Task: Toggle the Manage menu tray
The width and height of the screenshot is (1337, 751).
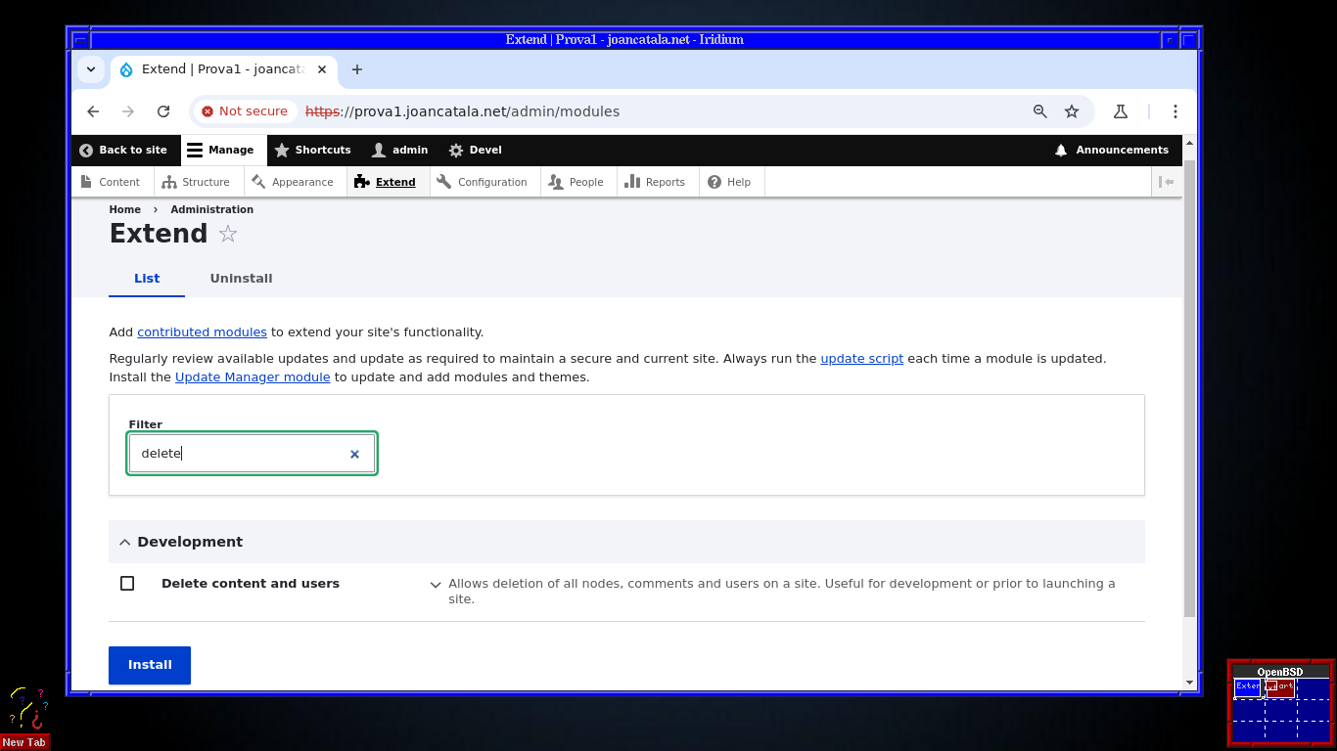Action: [x=221, y=150]
